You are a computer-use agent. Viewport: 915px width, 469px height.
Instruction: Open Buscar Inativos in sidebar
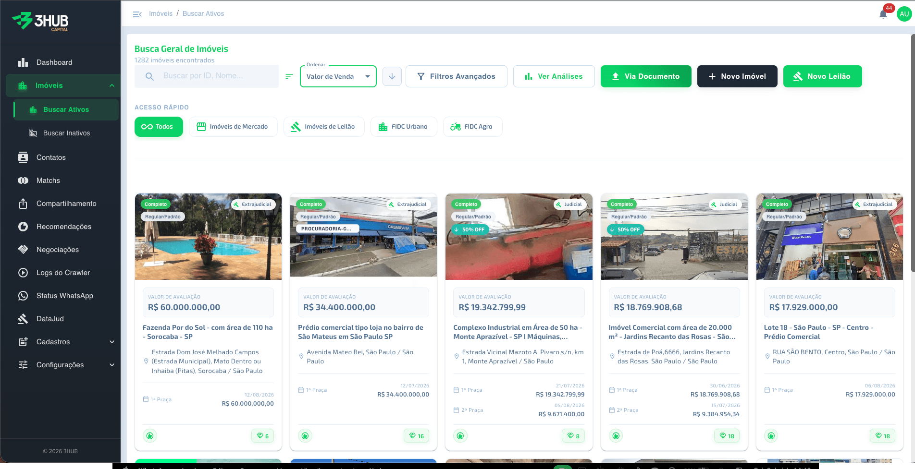click(x=66, y=133)
